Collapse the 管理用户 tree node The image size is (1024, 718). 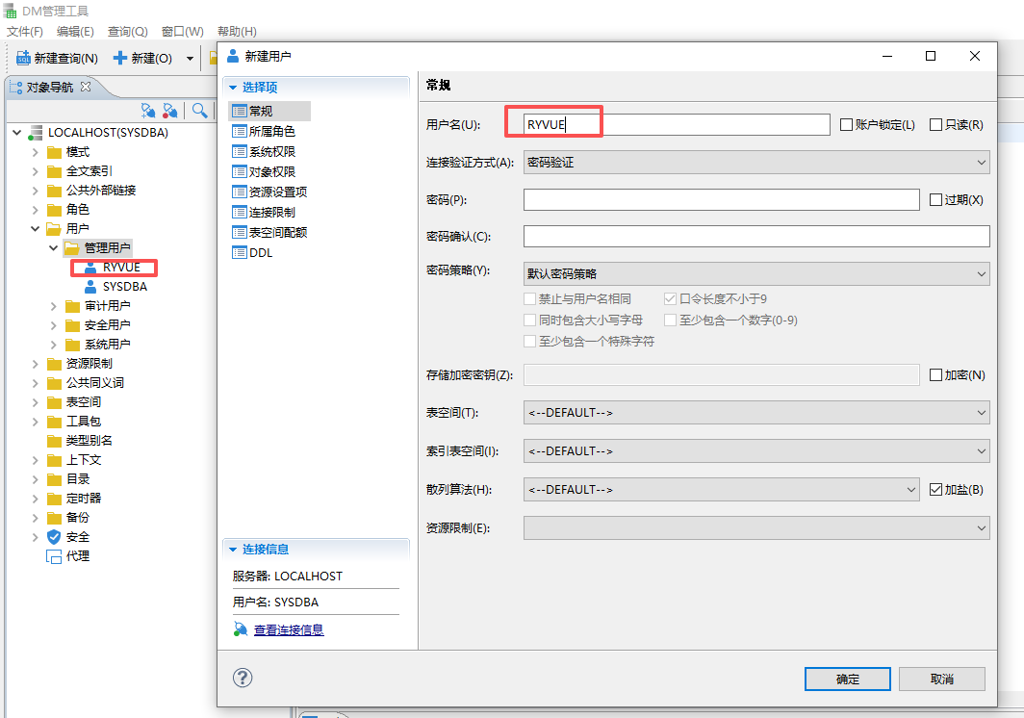(54, 248)
